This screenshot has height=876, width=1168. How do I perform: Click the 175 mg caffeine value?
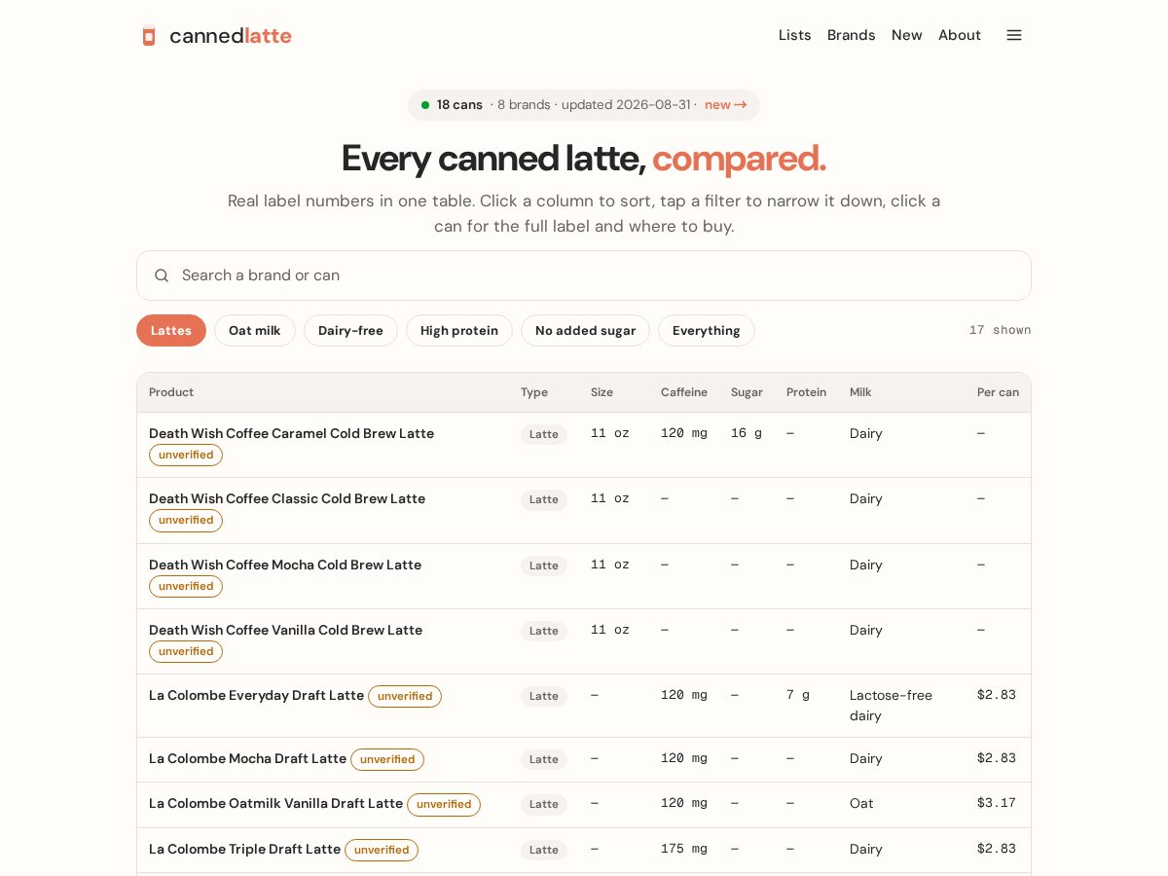(x=684, y=849)
